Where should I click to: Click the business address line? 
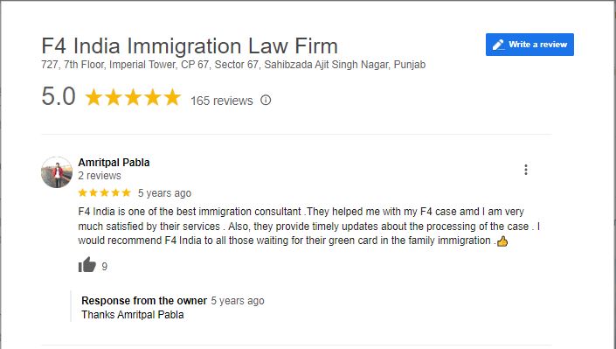coord(233,65)
